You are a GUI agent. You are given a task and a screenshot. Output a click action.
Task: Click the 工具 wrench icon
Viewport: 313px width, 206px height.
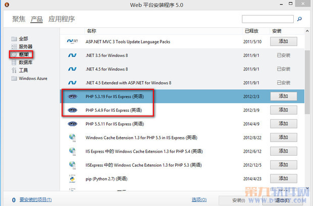[x=14, y=71]
